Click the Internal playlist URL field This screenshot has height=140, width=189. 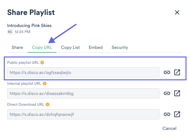(x=83, y=93)
